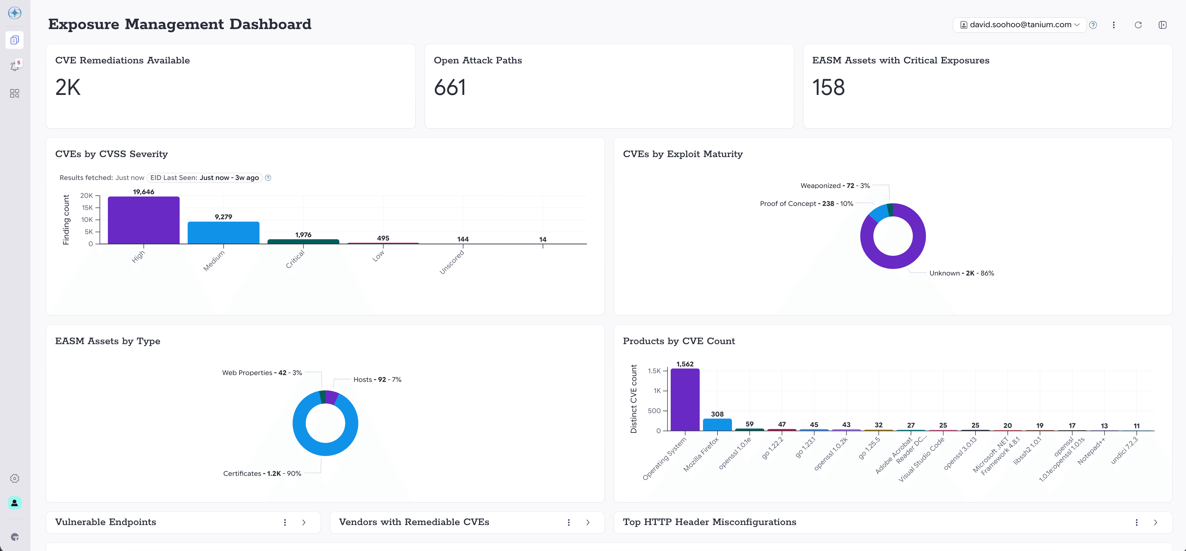Click the Critical severity bar 1,976
Screen dimensions: 1186x551
point(303,241)
